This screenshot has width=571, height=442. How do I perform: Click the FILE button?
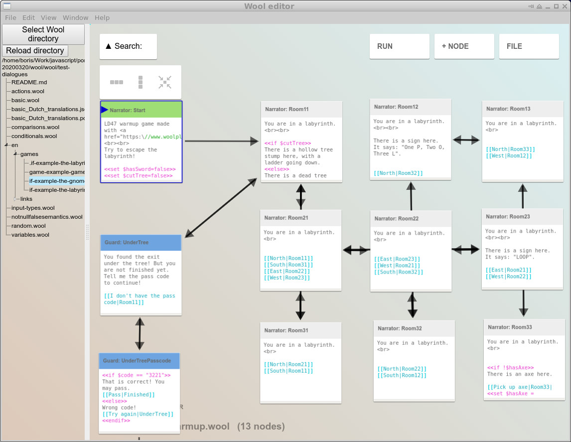point(529,46)
